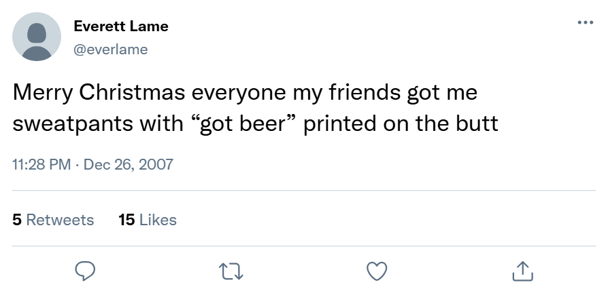Retweet this post using the arrows icon
Image resolution: width=608 pixels, height=308 pixels.
(x=231, y=271)
